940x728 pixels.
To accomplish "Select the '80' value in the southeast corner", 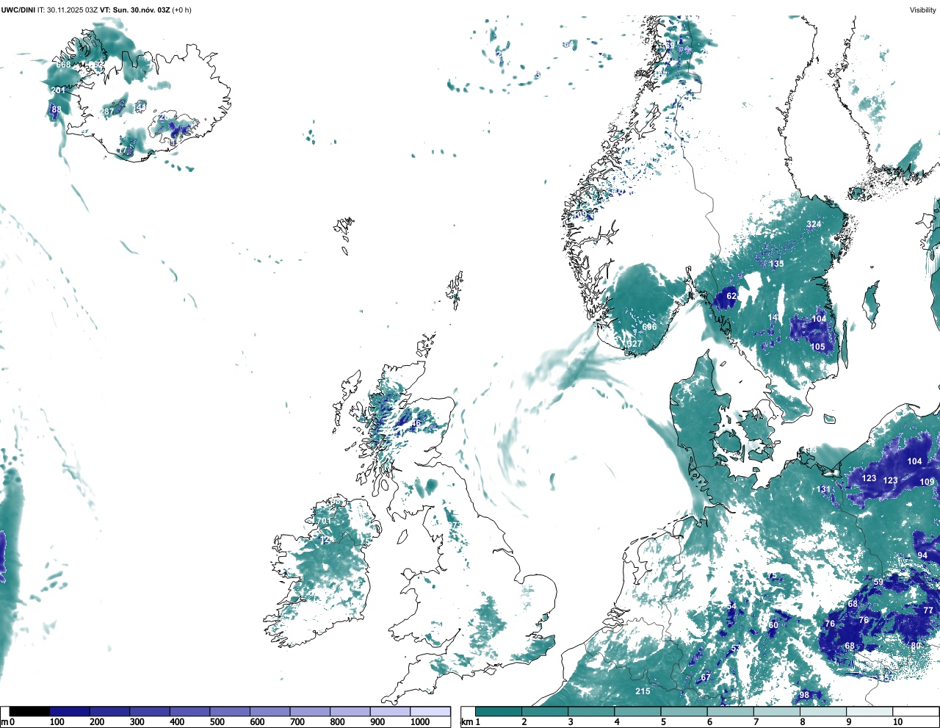I will click(x=916, y=646).
